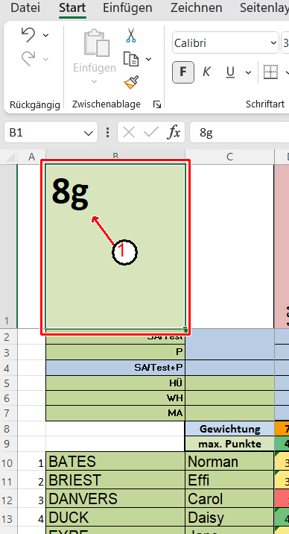Viewport: 289px width, 534px height.
Task: Select the Norman cell
Action: tap(230, 462)
